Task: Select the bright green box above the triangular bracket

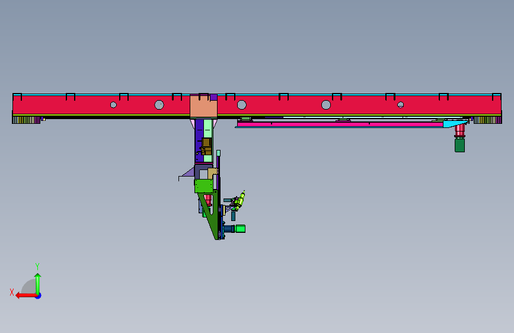Action: pos(204,186)
